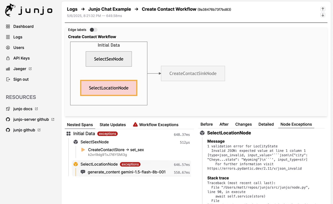The image size is (333, 204).
Task: Click cube icon in Node Exceptions header
Action: tap(202, 133)
